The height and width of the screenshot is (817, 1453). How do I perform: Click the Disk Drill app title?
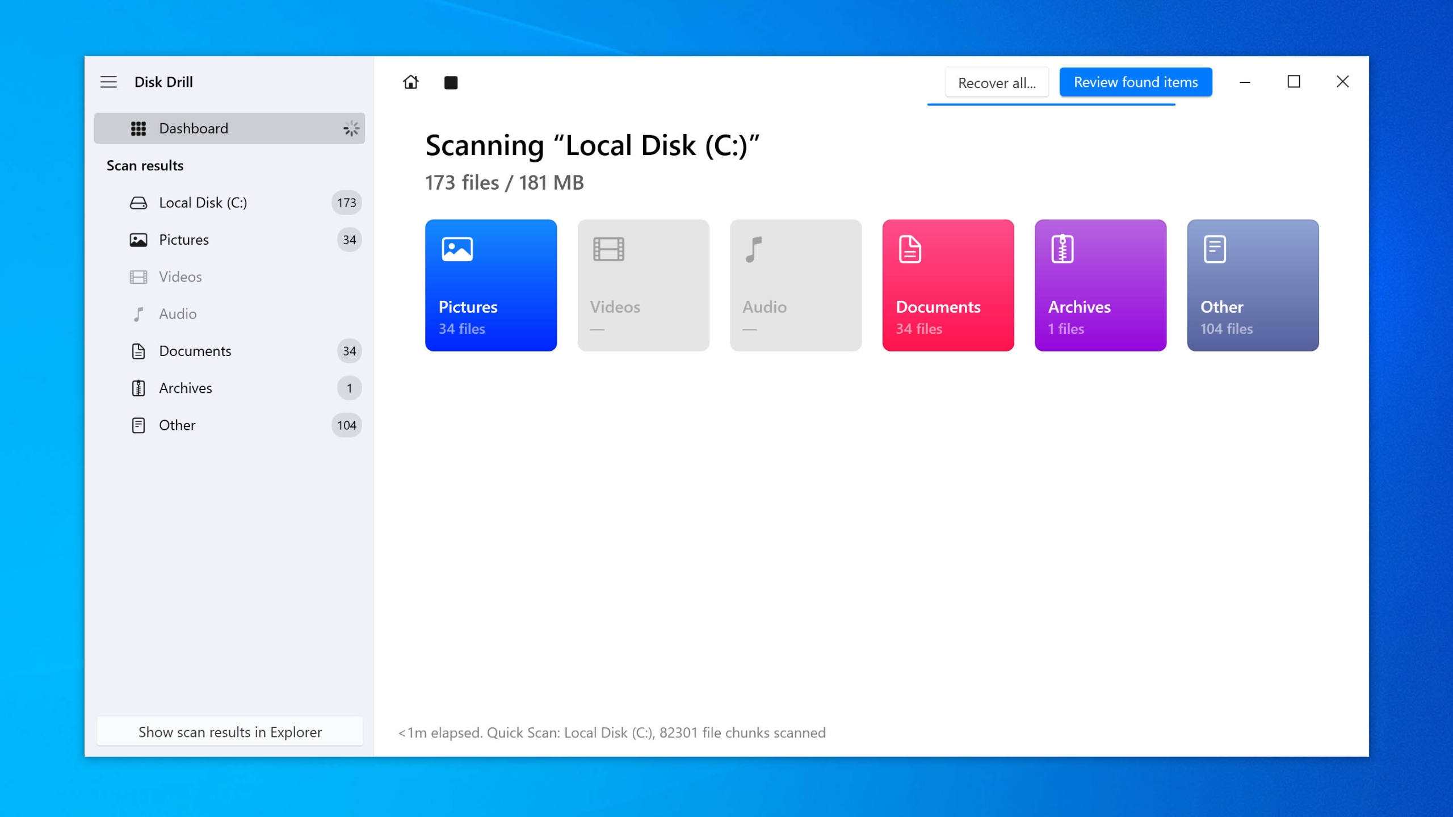[163, 82]
